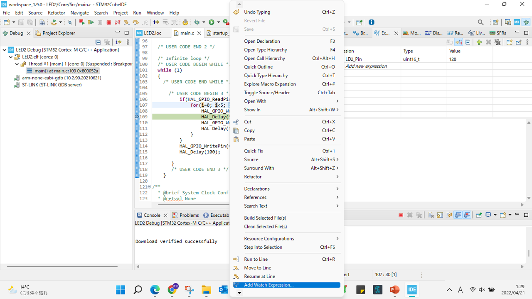Click the red Terminate button in main toolbar
This screenshot has width=532, height=299.
(x=108, y=22)
